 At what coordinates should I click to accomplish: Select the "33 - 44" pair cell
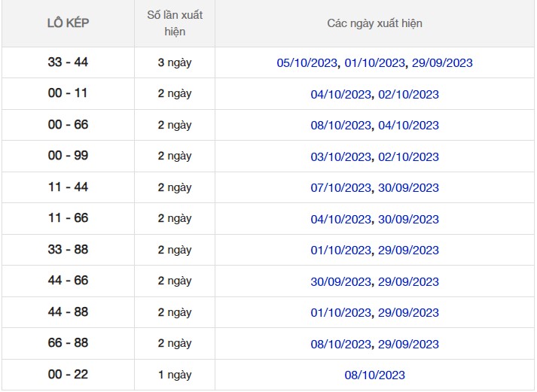tap(68, 62)
